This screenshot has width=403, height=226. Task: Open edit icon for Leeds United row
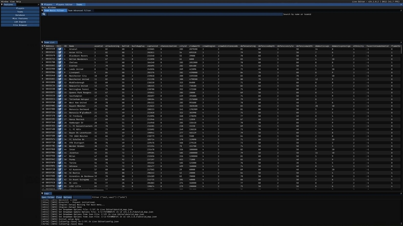(60, 69)
